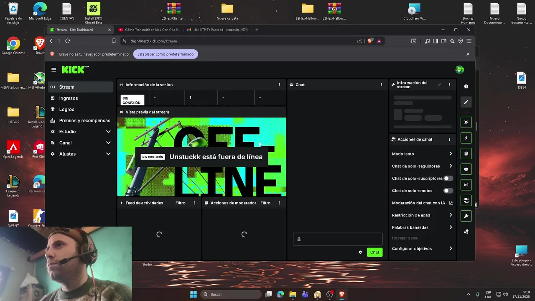Open Información del stream three-dot menu

[x=449, y=85]
